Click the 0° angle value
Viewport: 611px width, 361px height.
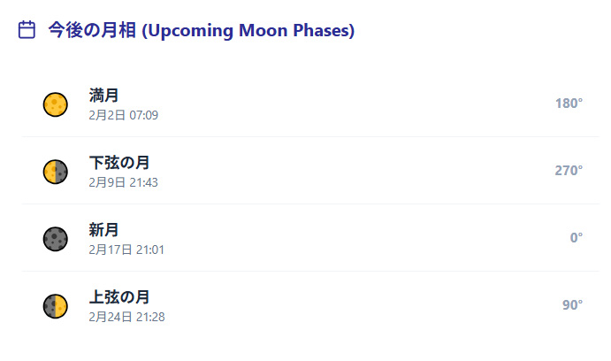(x=576, y=238)
